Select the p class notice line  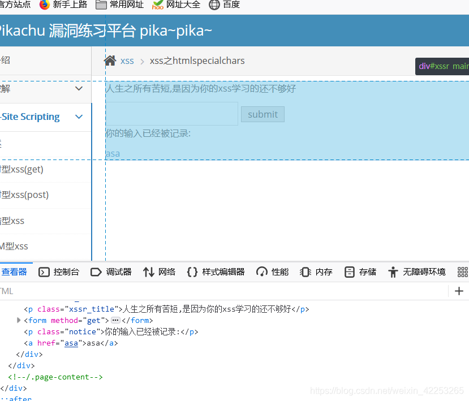coord(111,331)
